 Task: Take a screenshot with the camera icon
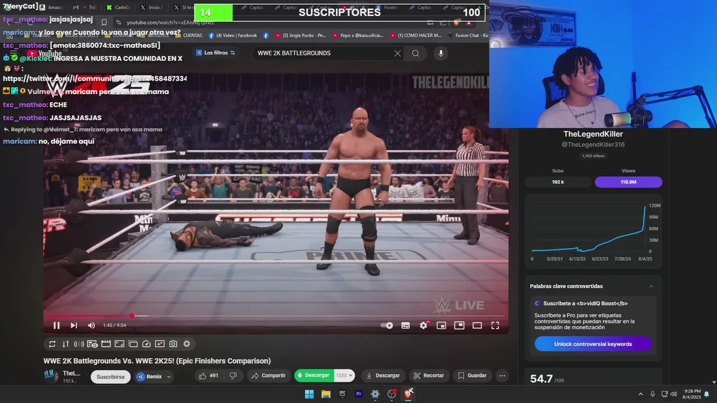point(173,344)
